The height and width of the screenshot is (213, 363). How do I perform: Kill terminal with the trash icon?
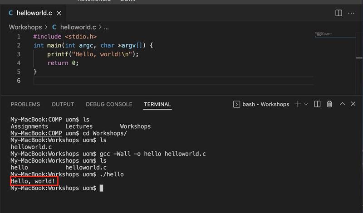[330, 104]
